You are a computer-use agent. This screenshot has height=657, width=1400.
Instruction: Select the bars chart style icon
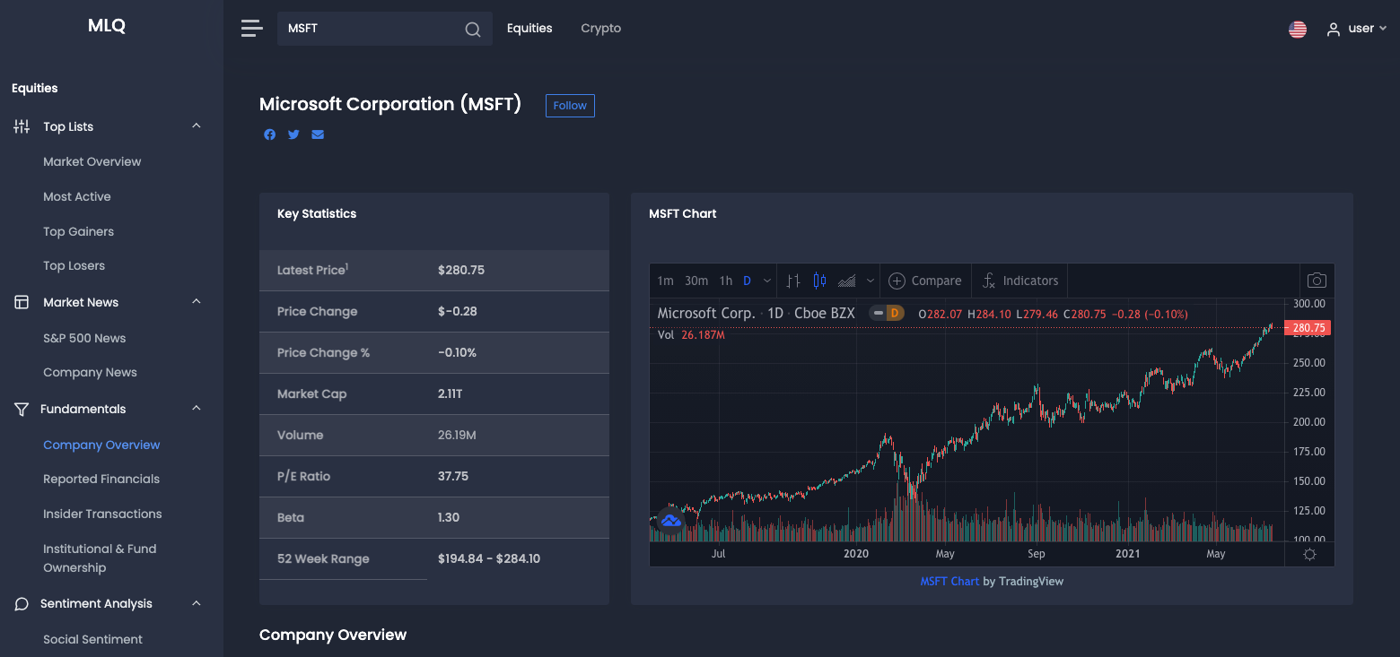point(792,281)
